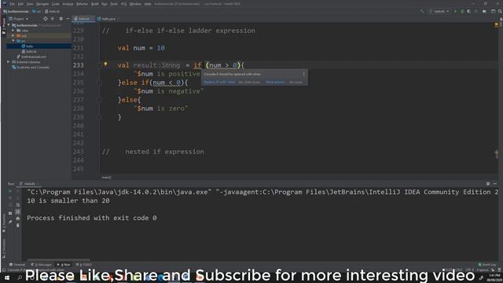Screen dimensions: 503x283
Task: Click Run with Coverage icon in toolbar
Action: point(468,11)
